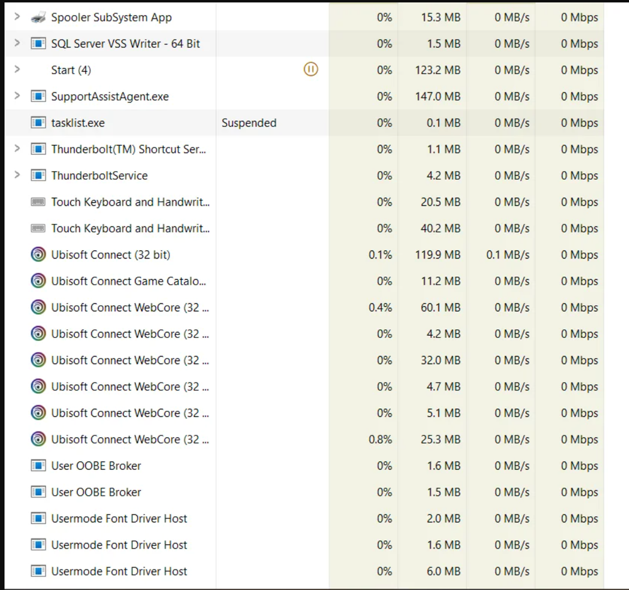Click the Ubisoft Connect (32 bit) swirl icon
The height and width of the screenshot is (590, 629).
pos(38,255)
